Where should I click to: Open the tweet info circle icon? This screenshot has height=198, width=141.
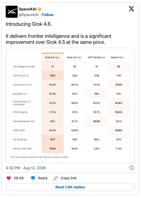click(x=132, y=168)
